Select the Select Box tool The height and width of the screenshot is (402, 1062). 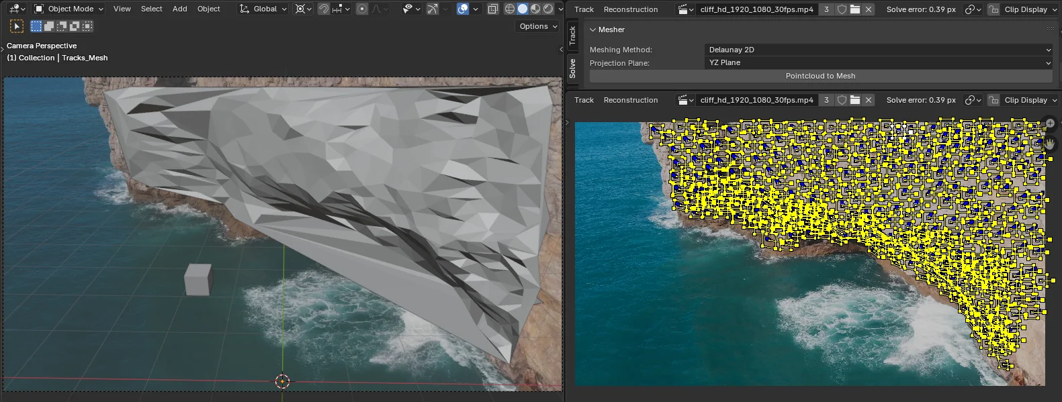click(x=17, y=26)
